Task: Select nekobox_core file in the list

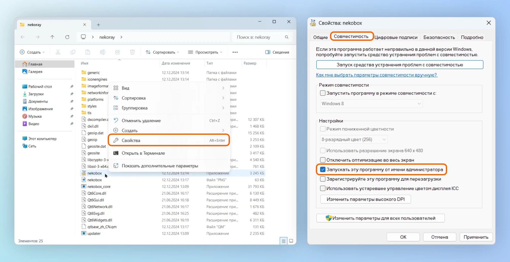Action: pos(99,186)
